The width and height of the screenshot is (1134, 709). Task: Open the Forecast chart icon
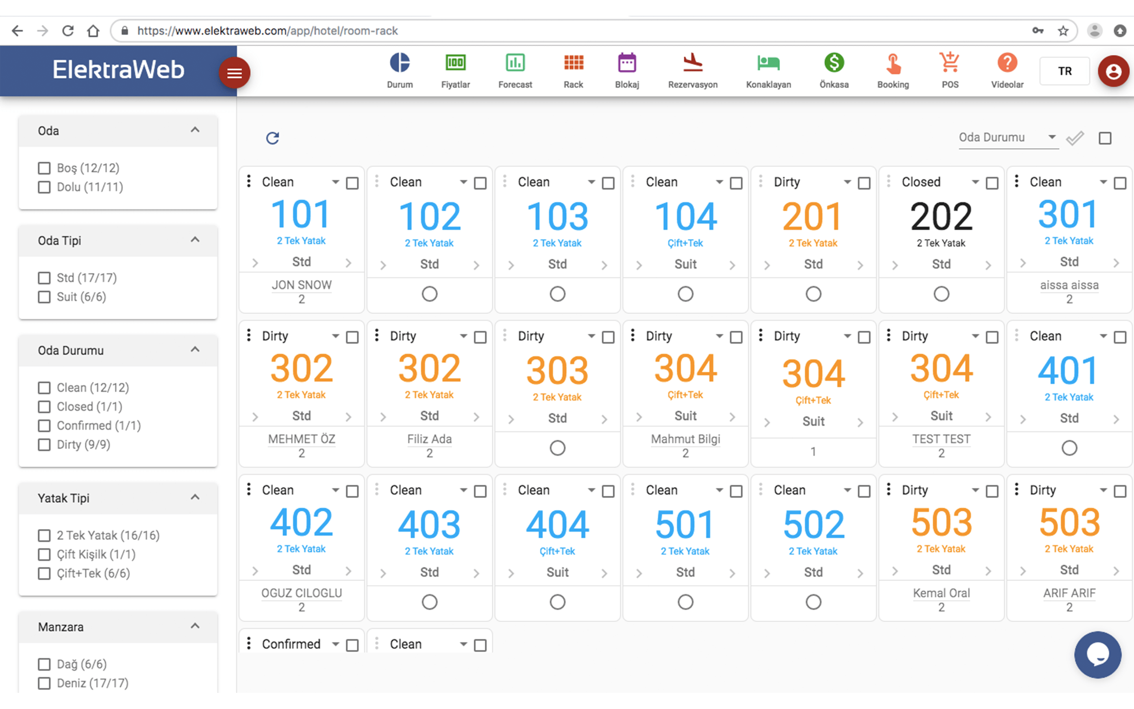515,63
